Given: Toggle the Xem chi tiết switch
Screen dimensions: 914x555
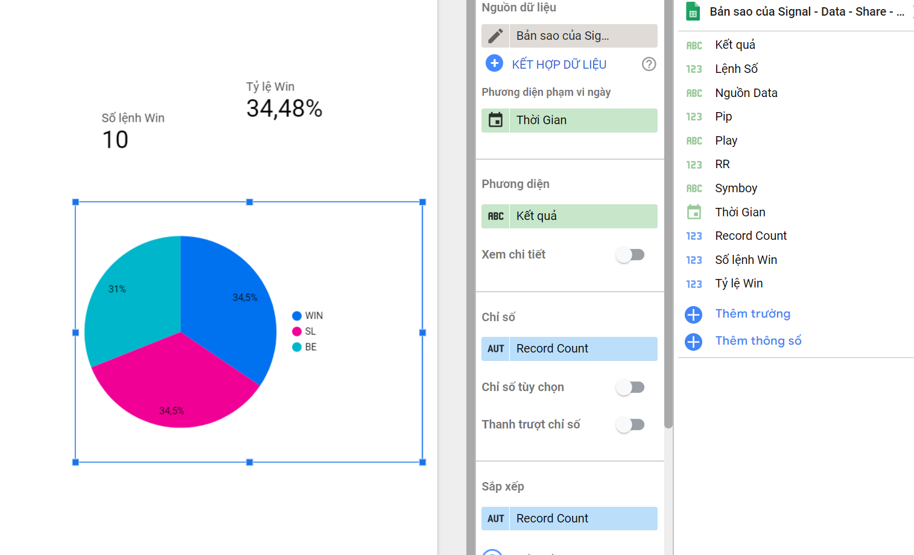Looking at the screenshot, I should (x=630, y=255).
